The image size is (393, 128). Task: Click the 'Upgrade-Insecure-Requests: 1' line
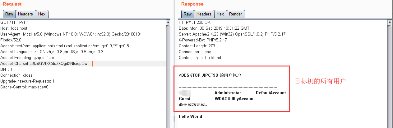point(27,81)
